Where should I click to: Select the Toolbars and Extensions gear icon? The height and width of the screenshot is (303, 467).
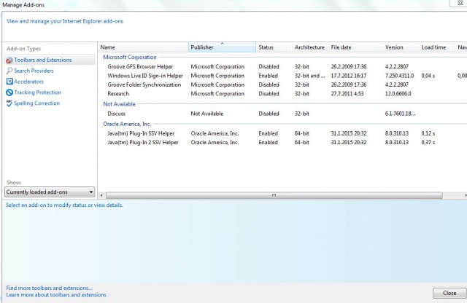pos(9,60)
